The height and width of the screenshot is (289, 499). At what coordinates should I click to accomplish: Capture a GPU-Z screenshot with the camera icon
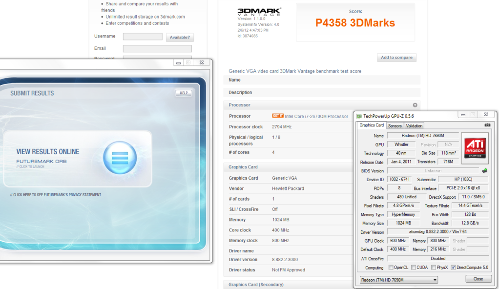(x=487, y=125)
